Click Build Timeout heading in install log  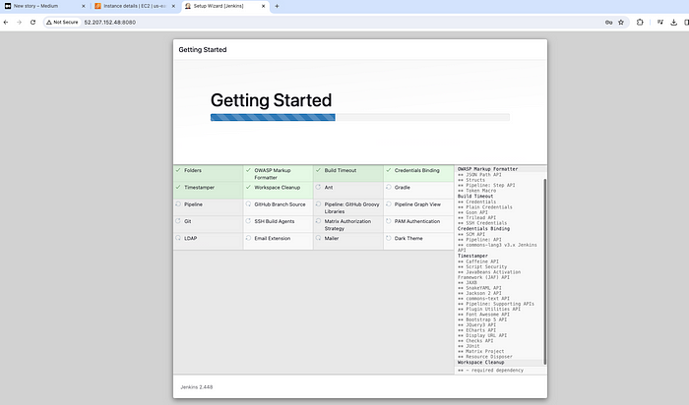pos(475,197)
